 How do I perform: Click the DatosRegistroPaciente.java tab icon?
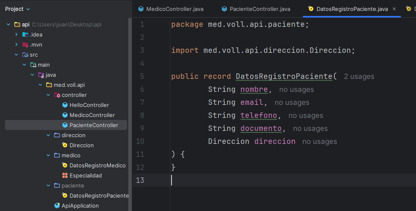point(311,9)
